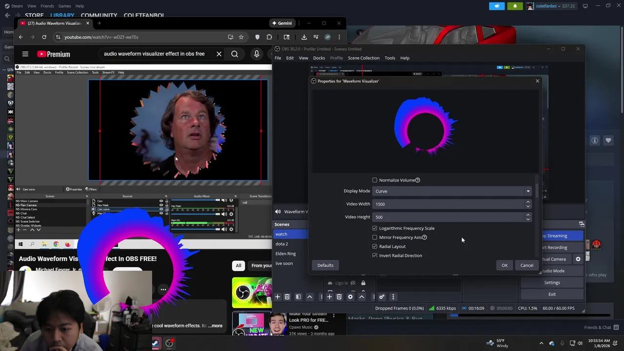Open scene filters icon in OBS Scenes toolbar
The width and height of the screenshot is (624, 351).
tap(298, 297)
